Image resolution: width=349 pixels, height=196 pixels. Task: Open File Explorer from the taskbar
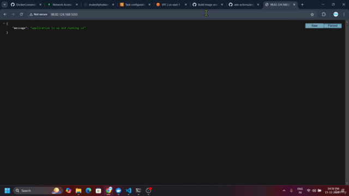(79, 191)
